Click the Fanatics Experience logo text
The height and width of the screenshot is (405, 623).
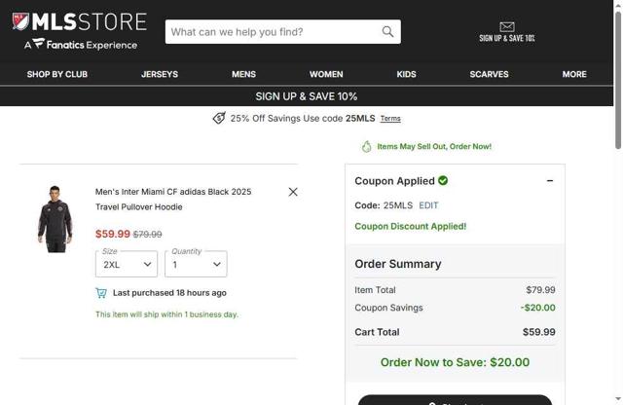tap(81, 45)
